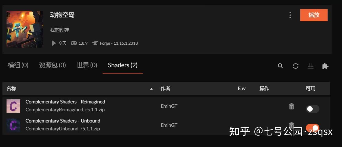
Task: Click the update all download icon
Action: pos(310,66)
